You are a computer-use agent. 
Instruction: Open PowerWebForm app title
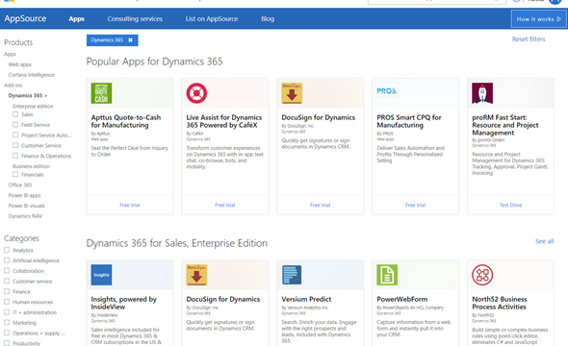[x=402, y=299]
